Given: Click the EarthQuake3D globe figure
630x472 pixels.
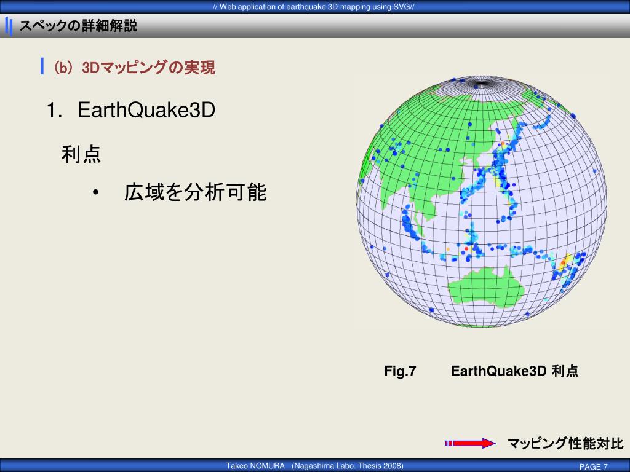Looking at the screenshot, I should tap(481, 202).
